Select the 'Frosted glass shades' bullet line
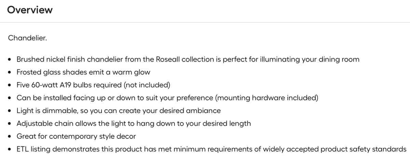Image resolution: width=410 pixels, height=163 pixels. tap(83, 72)
